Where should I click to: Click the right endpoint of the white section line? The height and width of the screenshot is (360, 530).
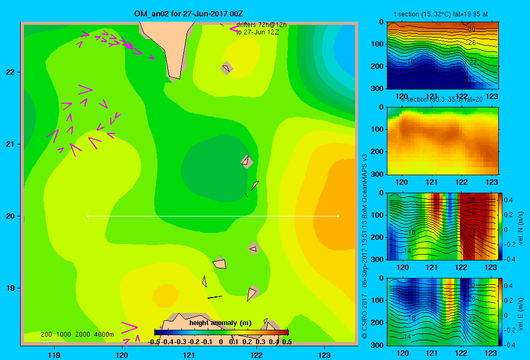coord(338,216)
